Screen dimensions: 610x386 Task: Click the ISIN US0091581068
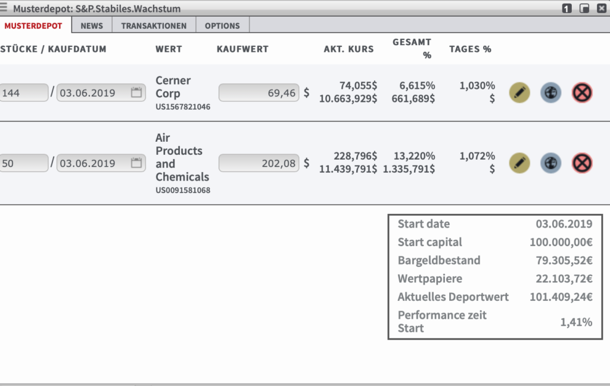[183, 190]
